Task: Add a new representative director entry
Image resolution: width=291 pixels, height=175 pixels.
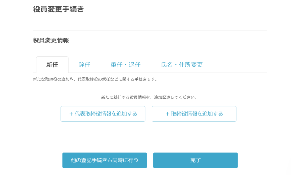Action: pyautogui.click(x=103, y=114)
